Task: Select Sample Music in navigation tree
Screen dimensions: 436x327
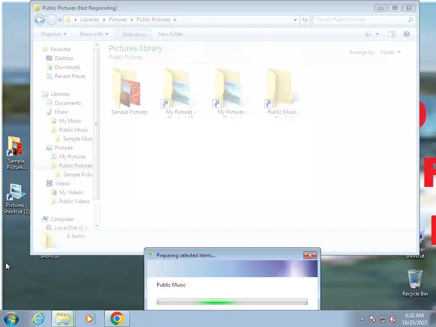Action: pos(77,138)
